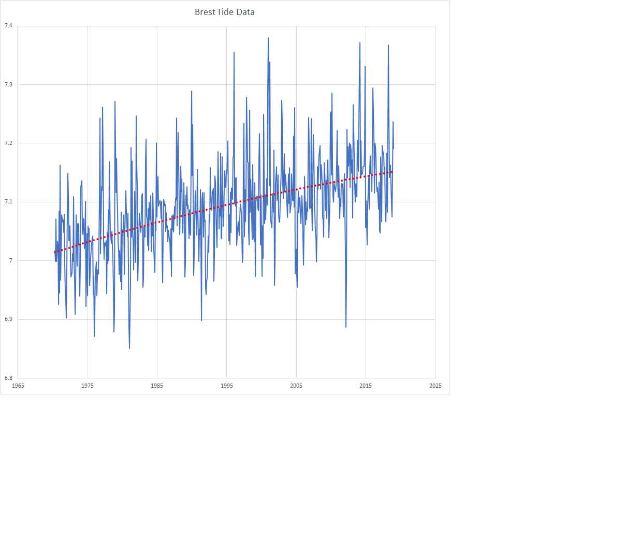The height and width of the screenshot is (559, 624).
Task: Click the tallest blue peak near 2001
Action: [x=268, y=38]
